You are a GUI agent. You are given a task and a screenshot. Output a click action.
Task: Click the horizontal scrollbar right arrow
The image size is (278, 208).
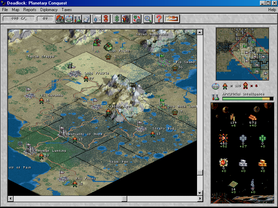click(200, 199)
